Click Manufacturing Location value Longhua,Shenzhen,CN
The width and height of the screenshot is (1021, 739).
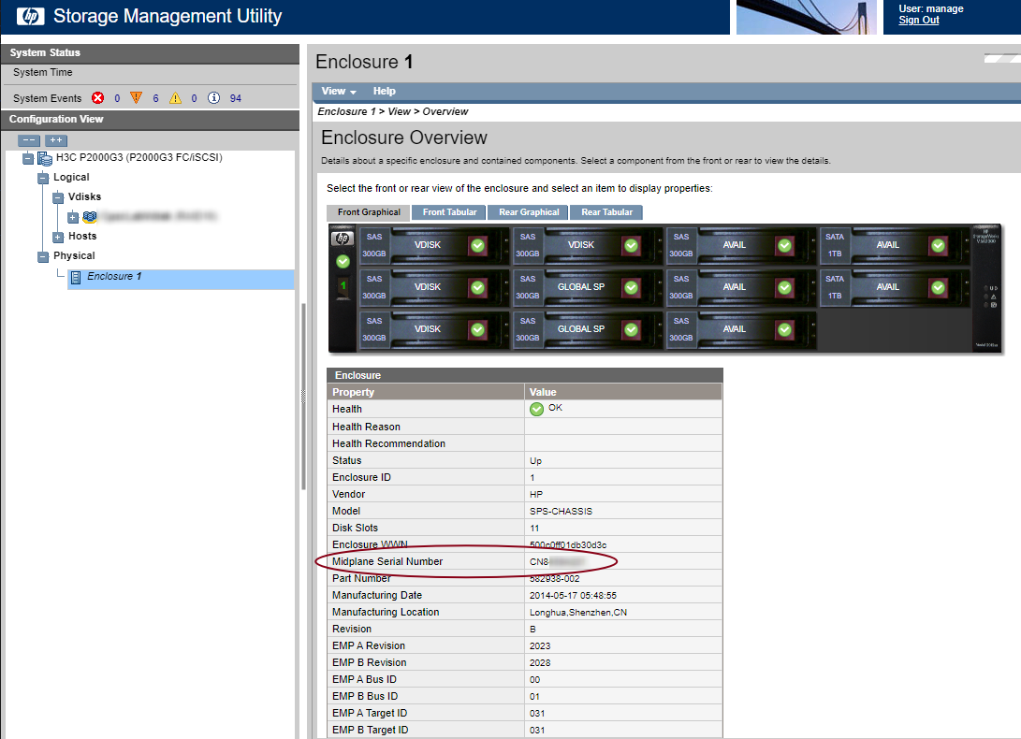[578, 613]
